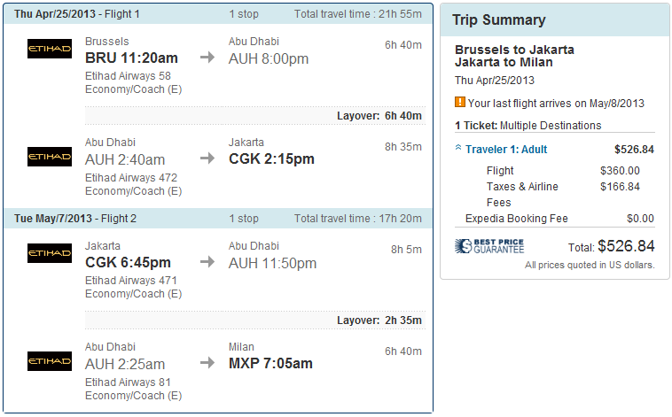Click Etihad Airways 58 flight number text
Viewport: 672px width, 417px height.
[128, 76]
